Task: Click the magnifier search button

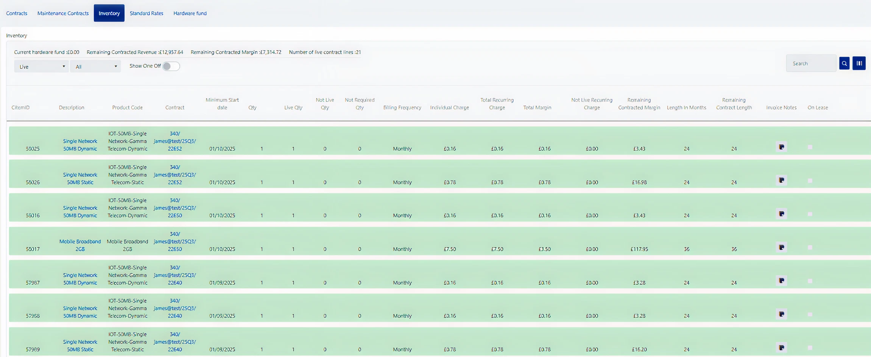Action: (844, 64)
